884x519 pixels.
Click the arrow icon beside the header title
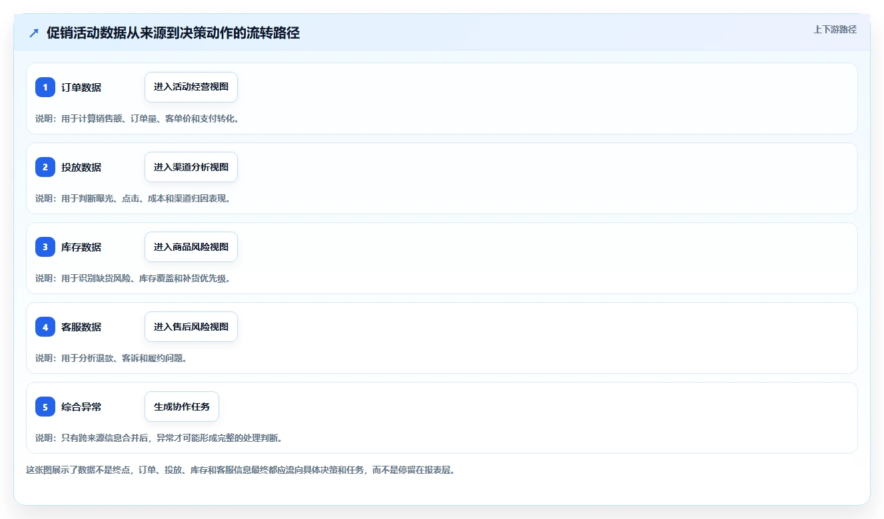(x=34, y=33)
